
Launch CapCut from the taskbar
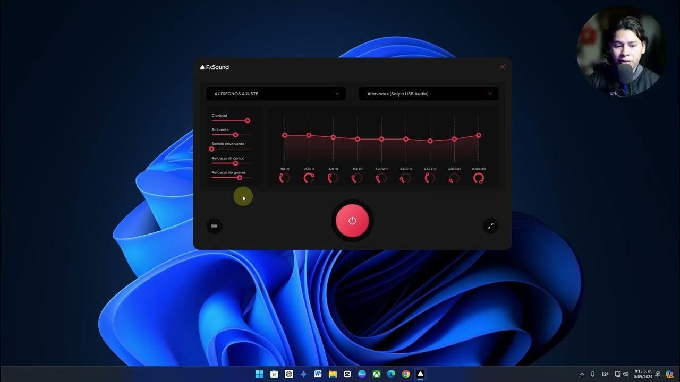point(347,374)
